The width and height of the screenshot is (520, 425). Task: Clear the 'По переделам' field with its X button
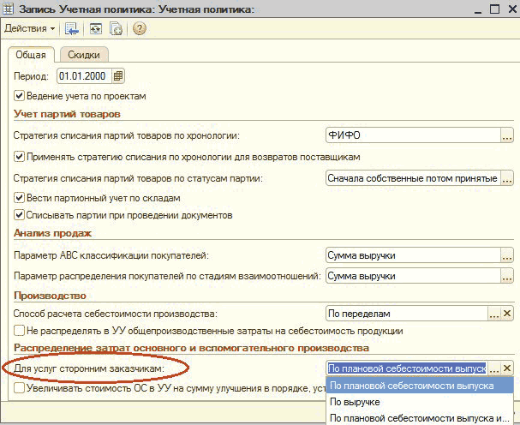click(x=507, y=314)
